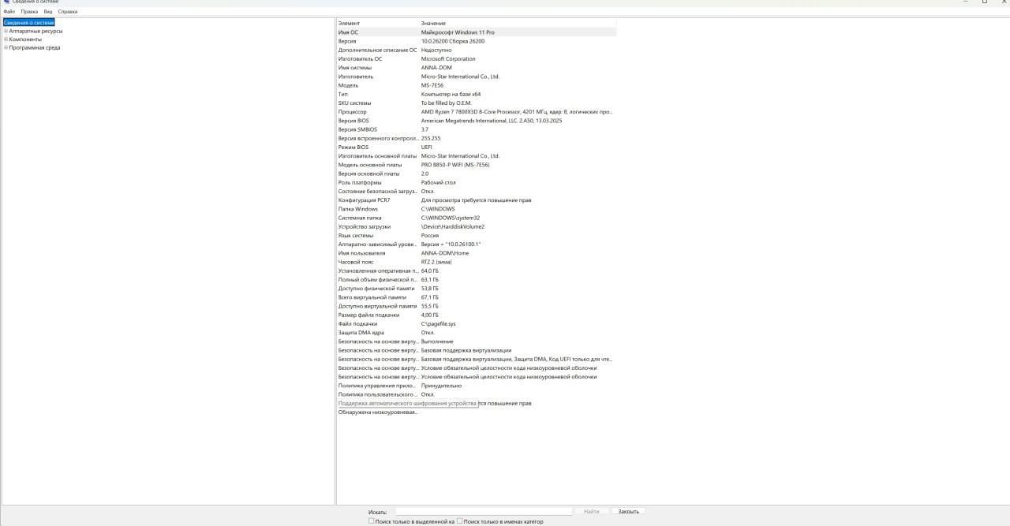Select the Процессор row
This screenshot has width=1010, height=526.
click(x=477, y=112)
